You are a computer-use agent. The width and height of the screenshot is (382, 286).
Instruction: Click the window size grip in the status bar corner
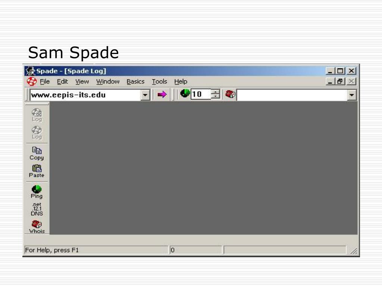click(354, 251)
